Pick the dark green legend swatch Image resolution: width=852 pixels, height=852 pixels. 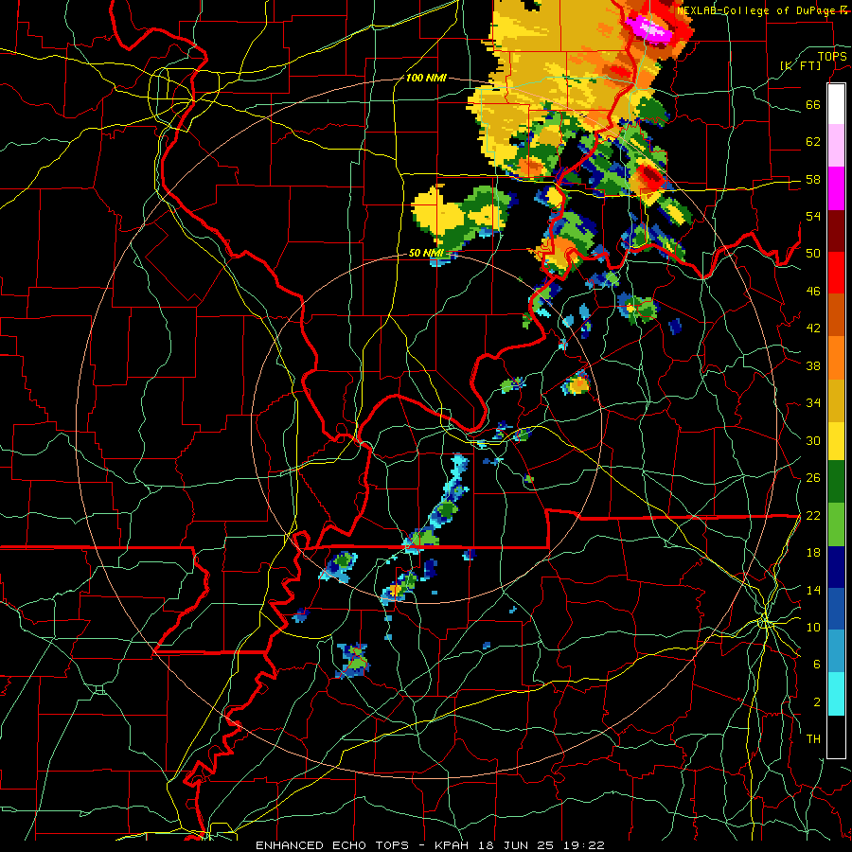coord(836,482)
